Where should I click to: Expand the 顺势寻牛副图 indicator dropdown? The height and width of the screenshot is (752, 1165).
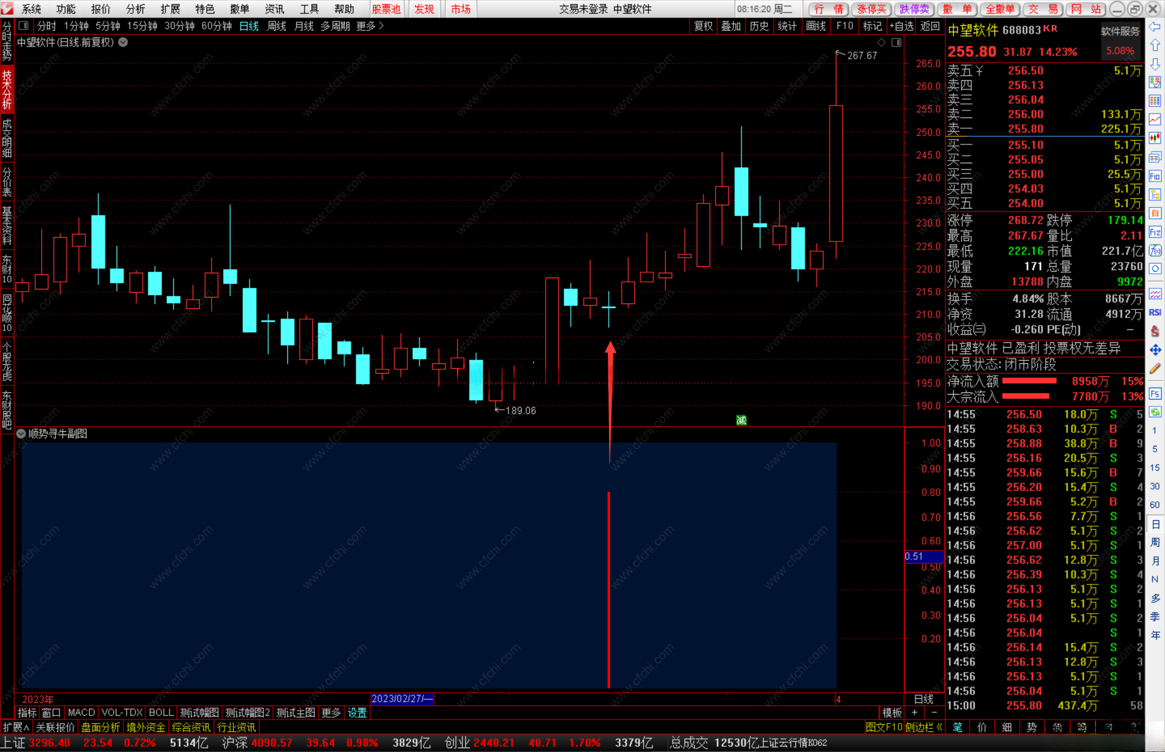point(21,433)
